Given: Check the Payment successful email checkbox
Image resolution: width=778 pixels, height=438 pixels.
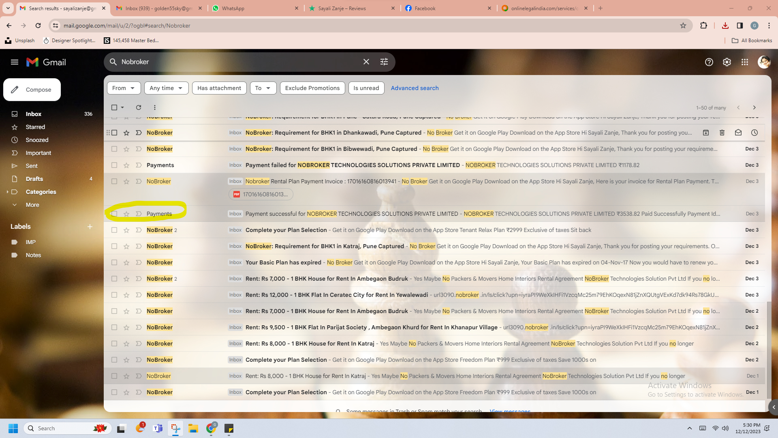Looking at the screenshot, I should [x=114, y=214].
